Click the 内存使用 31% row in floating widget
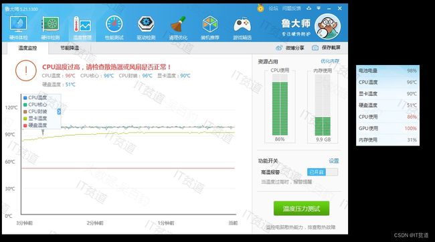435x242 pixels. (x=387, y=139)
